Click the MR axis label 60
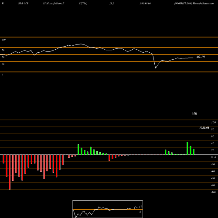 tap(212, 136)
